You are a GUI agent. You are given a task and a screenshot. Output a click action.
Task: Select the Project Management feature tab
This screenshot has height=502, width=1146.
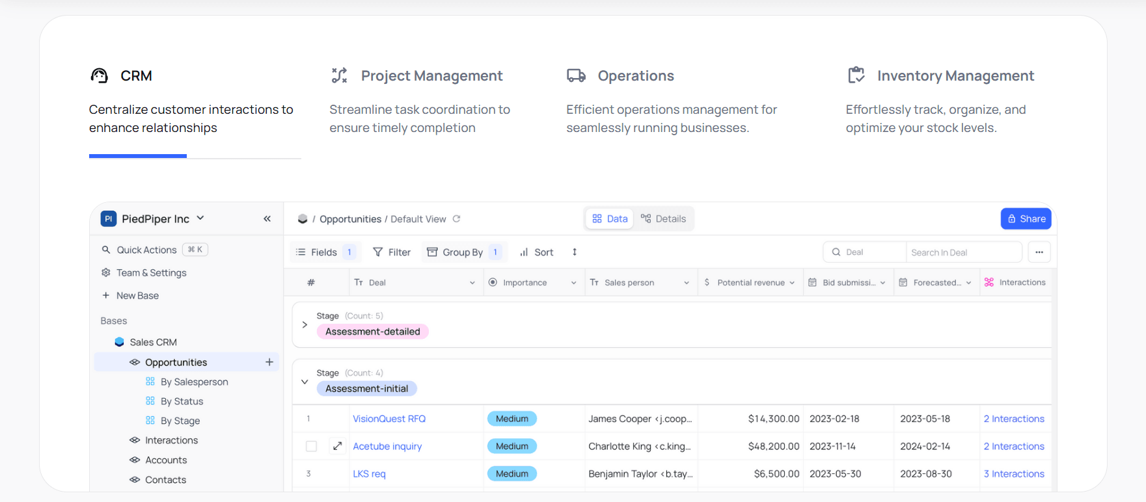tap(420, 101)
